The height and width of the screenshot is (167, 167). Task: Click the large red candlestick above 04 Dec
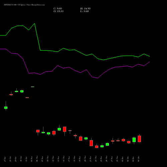click(139, 139)
